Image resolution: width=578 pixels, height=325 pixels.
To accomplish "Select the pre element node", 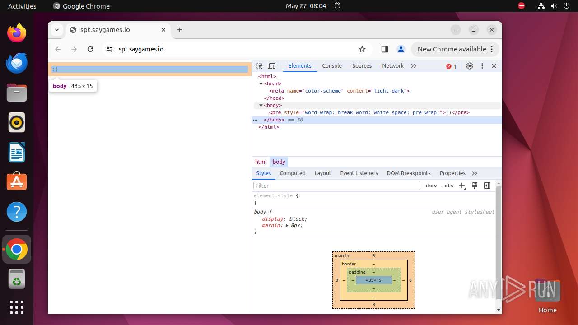I will [x=369, y=112].
